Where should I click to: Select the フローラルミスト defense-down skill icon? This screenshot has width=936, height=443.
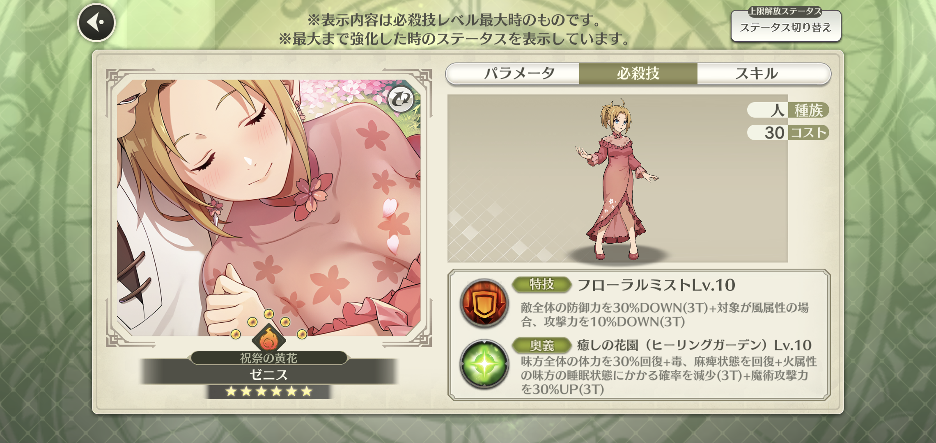click(484, 304)
